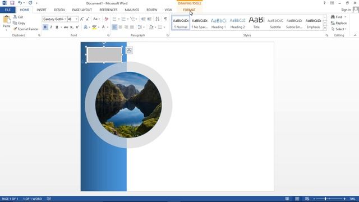Expand the Styles gallery
The image size is (359, 202).
click(325, 28)
